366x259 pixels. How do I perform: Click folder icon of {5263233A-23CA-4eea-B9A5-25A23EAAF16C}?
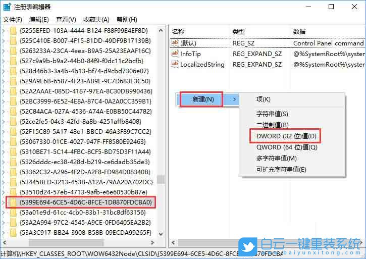click(x=13, y=51)
